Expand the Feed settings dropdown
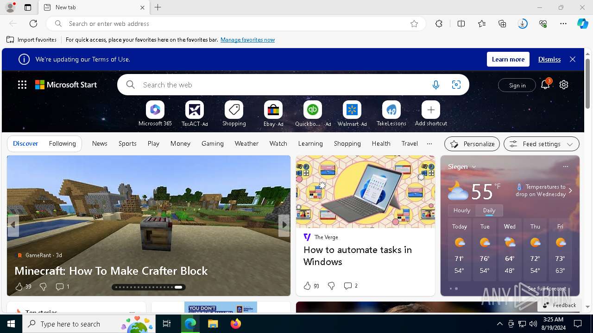The width and height of the screenshot is (593, 333). pos(541,144)
